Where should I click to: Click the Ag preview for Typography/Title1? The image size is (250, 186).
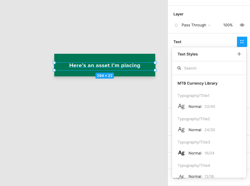click(181, 107)
